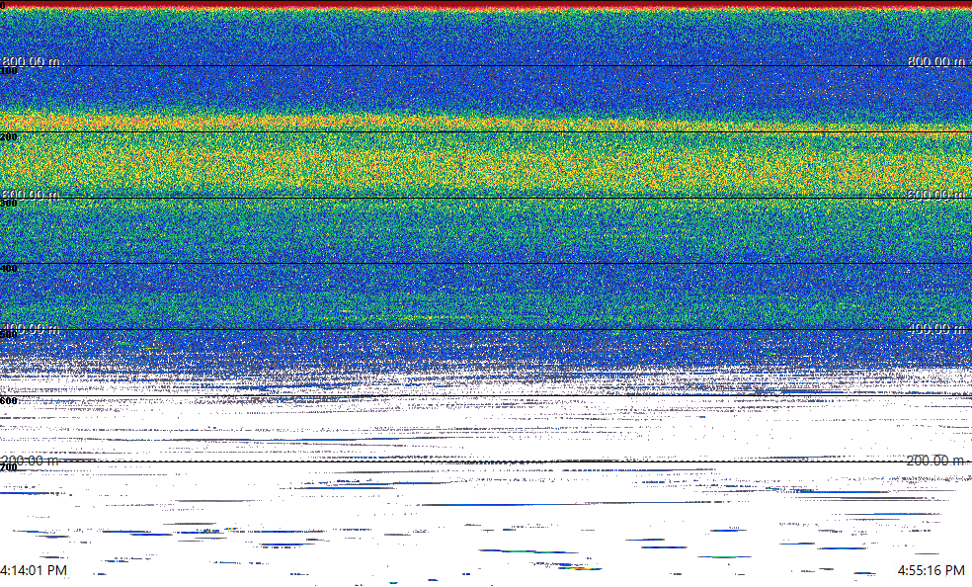Click the end time label 4:55:16 PM
Viewport: 972px width, 587px height.
pyautogui.click(x=931, y=570)
